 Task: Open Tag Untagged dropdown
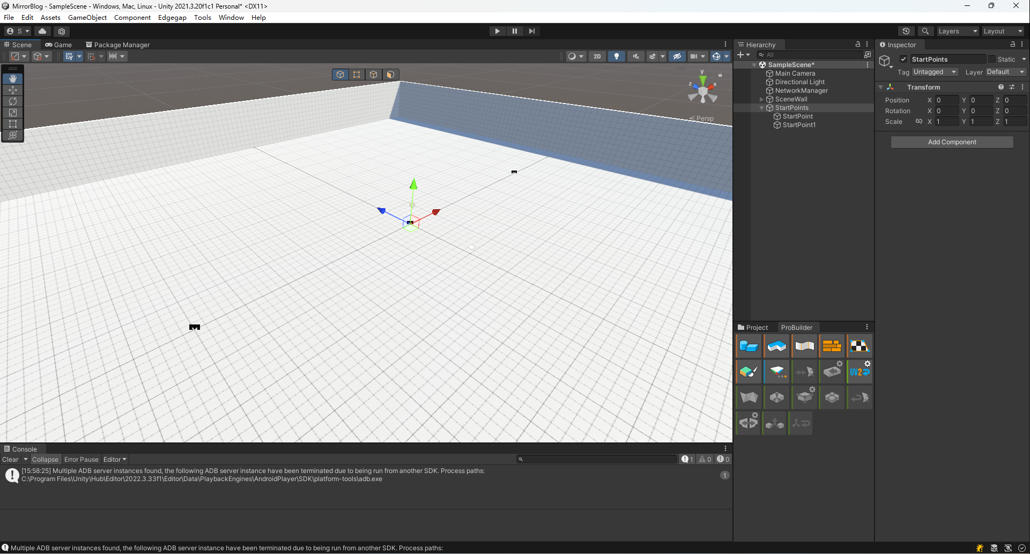[x=935, y=72]
